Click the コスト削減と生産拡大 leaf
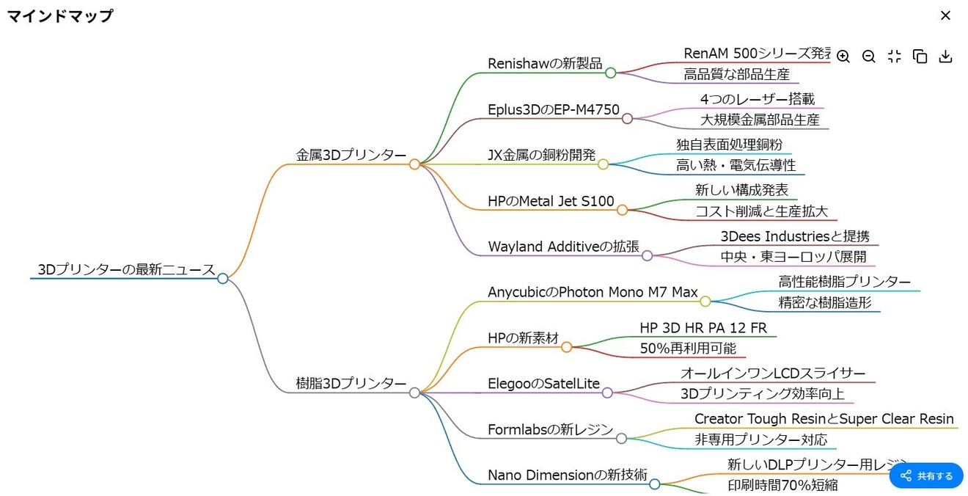968x496 pixels. tap(762, 211)
